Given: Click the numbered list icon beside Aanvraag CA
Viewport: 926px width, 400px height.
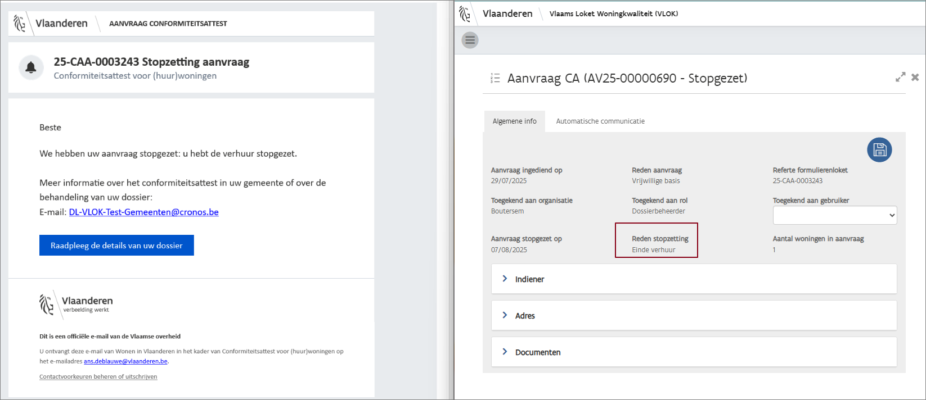Looking at the screenshot, I should pyautogui.click(x=495, y=78).
